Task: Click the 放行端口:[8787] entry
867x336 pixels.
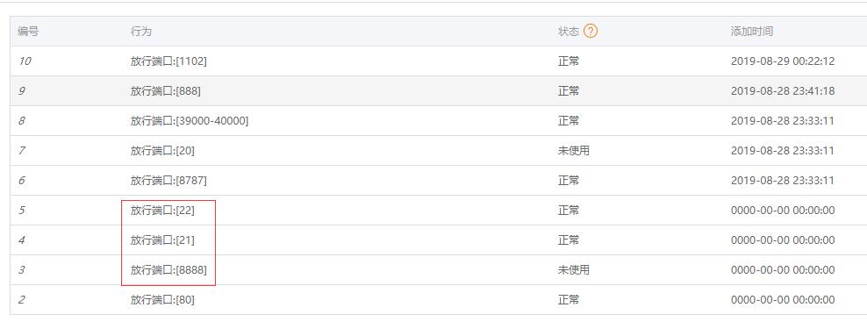Action: (x=168, y=181)
